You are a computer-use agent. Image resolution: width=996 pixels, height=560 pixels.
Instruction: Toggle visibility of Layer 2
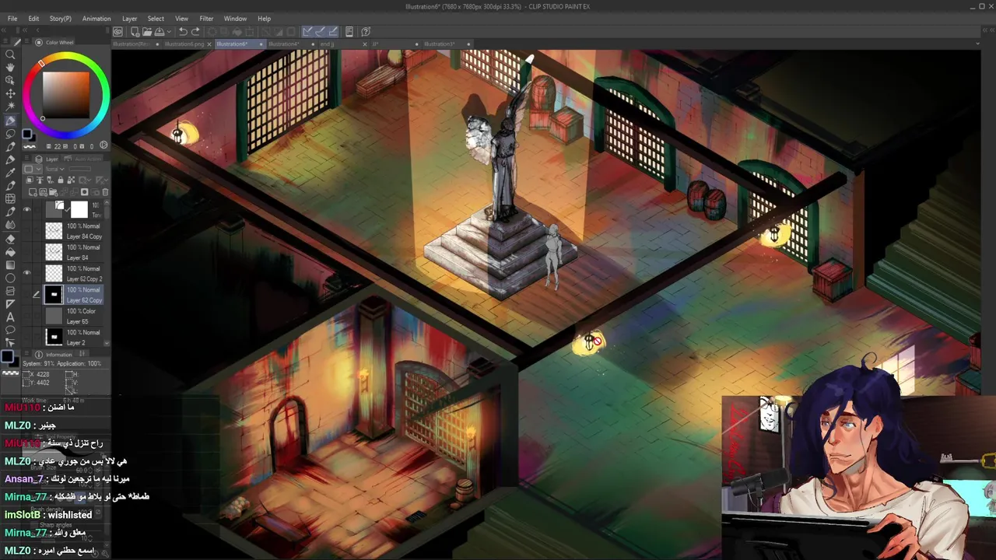click(27, 337)
